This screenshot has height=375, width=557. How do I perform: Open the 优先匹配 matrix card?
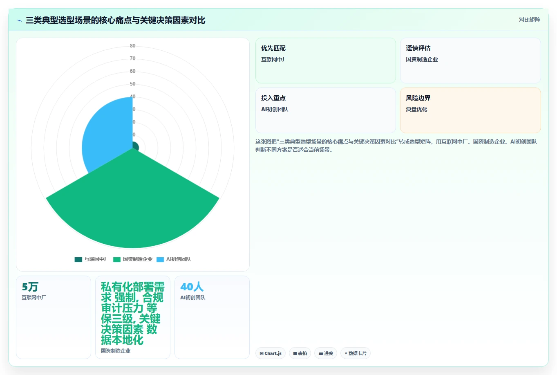[326, 61]
